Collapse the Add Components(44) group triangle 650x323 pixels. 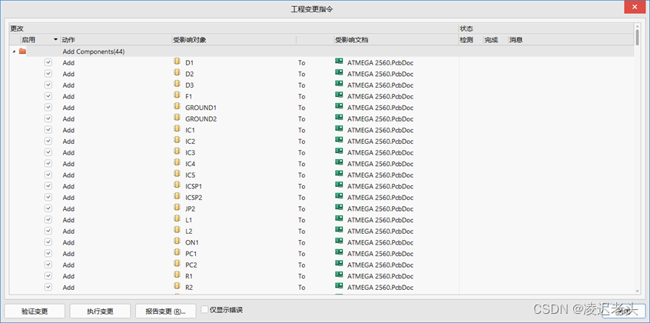[x=14, y=52]
